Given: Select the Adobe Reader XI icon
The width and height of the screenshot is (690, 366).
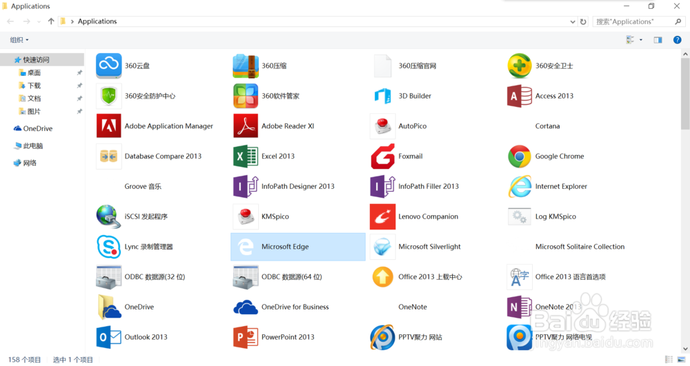Looking at the screenshot, I should point(246,126).
